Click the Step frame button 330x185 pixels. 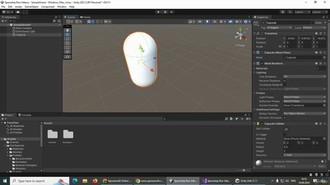[172, 12]
